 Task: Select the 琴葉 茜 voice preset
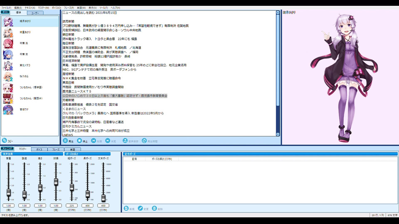30,44
